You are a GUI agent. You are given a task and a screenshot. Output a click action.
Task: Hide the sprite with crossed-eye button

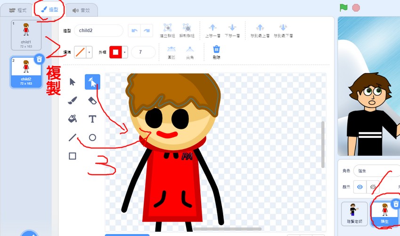[373, 187]
